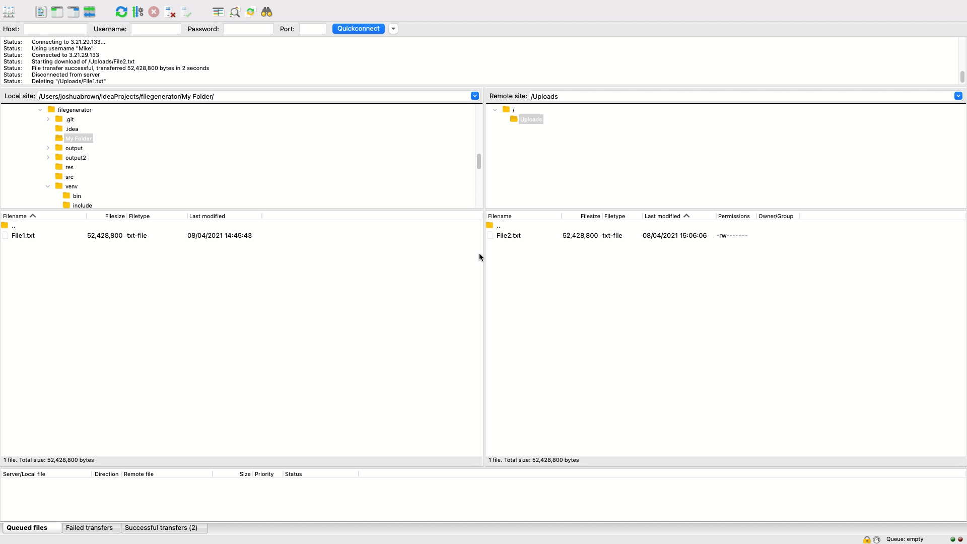Expand the .git folder

tap(48, 119)
